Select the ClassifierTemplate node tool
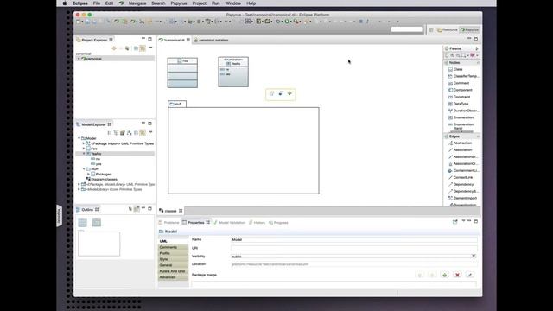 click(463, 76)
